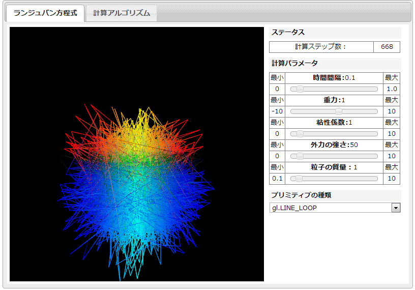Image resolution: width=415 pixels, height=290 pixels.
Task: Click the 時間間隔:0.1 label
Action: pos(334,78)
